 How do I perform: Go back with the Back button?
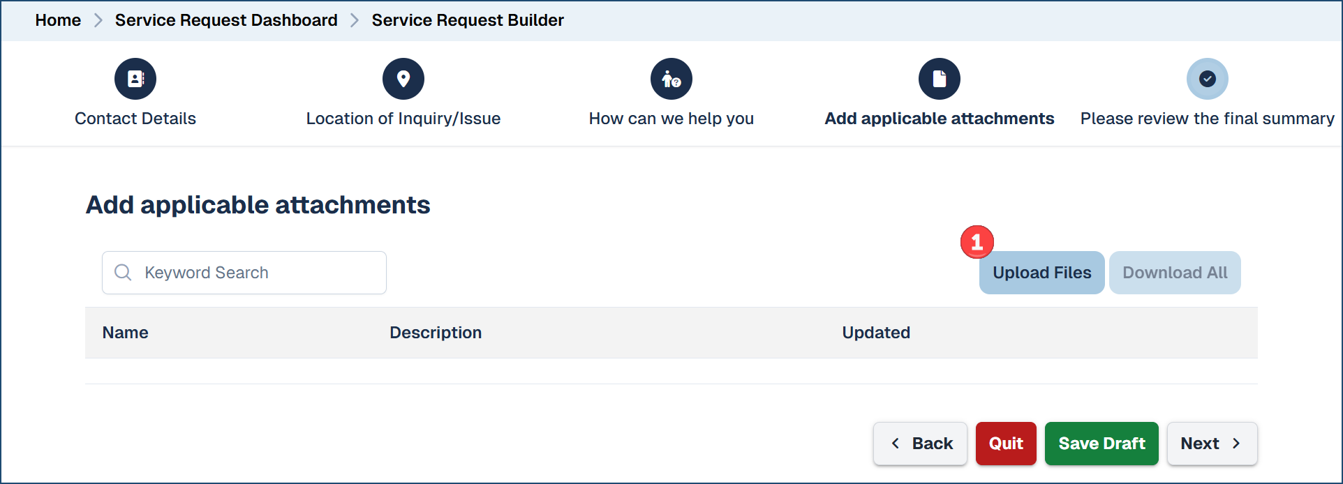pos(920,444)
